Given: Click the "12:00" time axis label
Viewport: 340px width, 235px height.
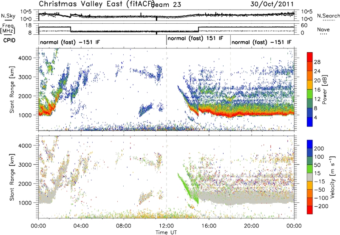Looking at the screenshot, I should [x=166, y=226].
